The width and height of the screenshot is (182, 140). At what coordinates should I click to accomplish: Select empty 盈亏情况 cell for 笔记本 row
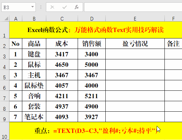pos(135,117)
